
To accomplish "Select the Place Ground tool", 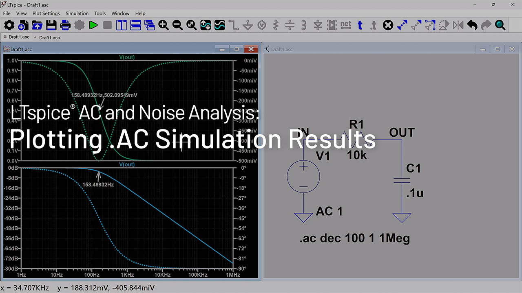I will 248,25.
